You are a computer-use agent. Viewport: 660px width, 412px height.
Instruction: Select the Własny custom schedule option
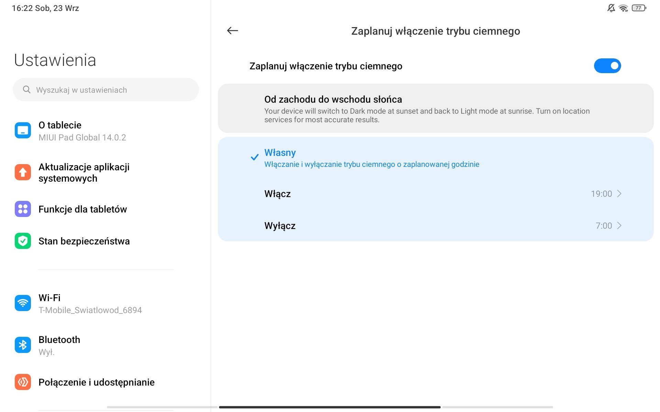(x=436, y=158)
